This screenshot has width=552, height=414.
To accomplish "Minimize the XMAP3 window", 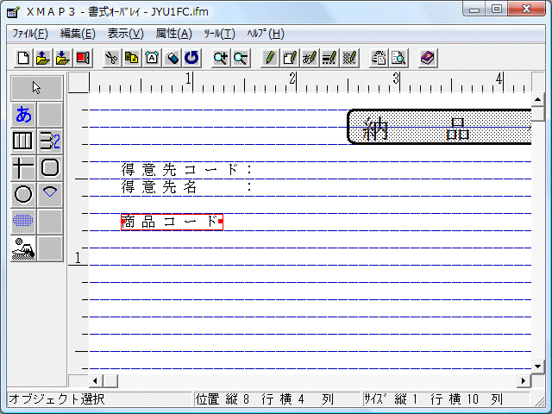I will tap(474, 9).
